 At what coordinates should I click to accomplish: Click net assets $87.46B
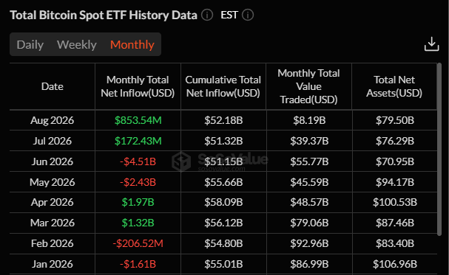coord(395,223)
